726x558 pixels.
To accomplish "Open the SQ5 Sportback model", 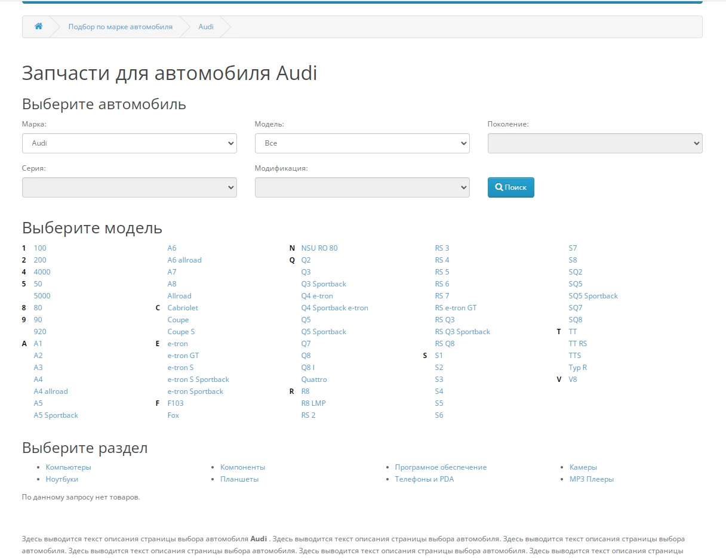I will coord(593,296).
